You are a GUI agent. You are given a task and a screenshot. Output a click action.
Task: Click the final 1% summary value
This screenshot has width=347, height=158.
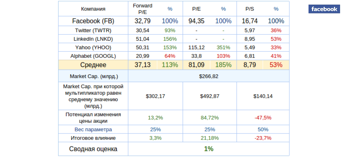pyautogui.click(x=209, y=149)
